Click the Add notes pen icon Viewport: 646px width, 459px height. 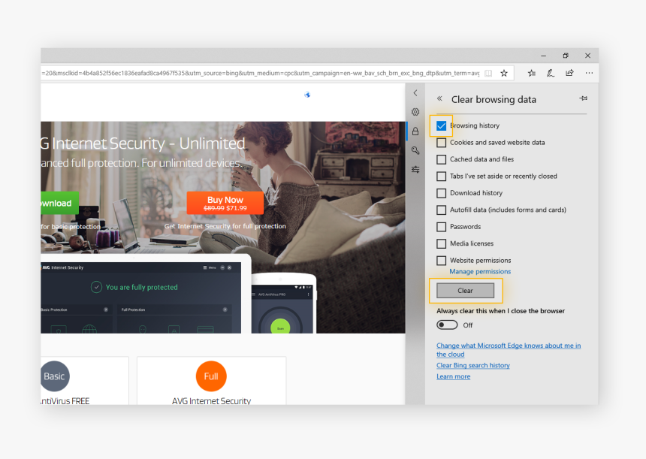[551, 74]
